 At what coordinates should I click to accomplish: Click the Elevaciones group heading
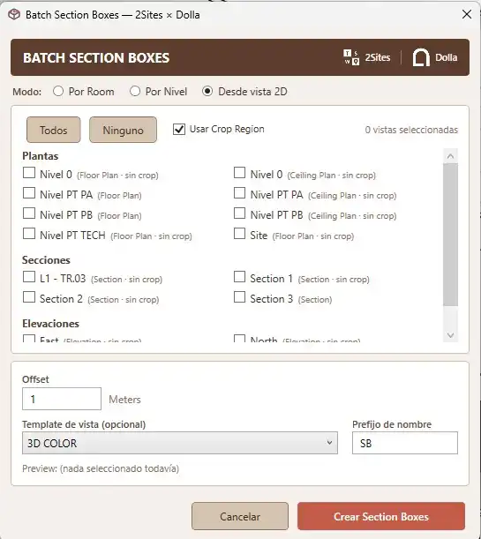point(50,324)
